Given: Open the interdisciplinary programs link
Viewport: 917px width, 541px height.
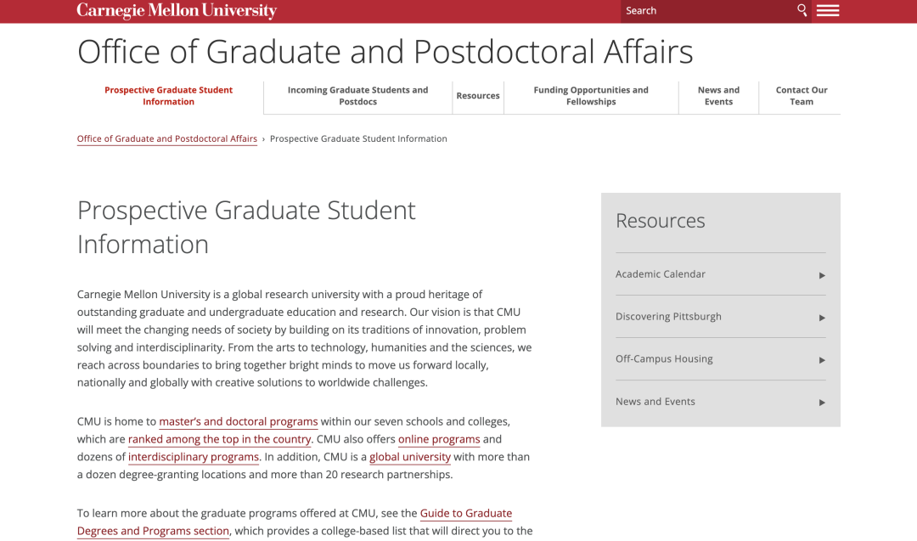Looking at the screenshot, I should pyautogui.click(x=194, y=457).
